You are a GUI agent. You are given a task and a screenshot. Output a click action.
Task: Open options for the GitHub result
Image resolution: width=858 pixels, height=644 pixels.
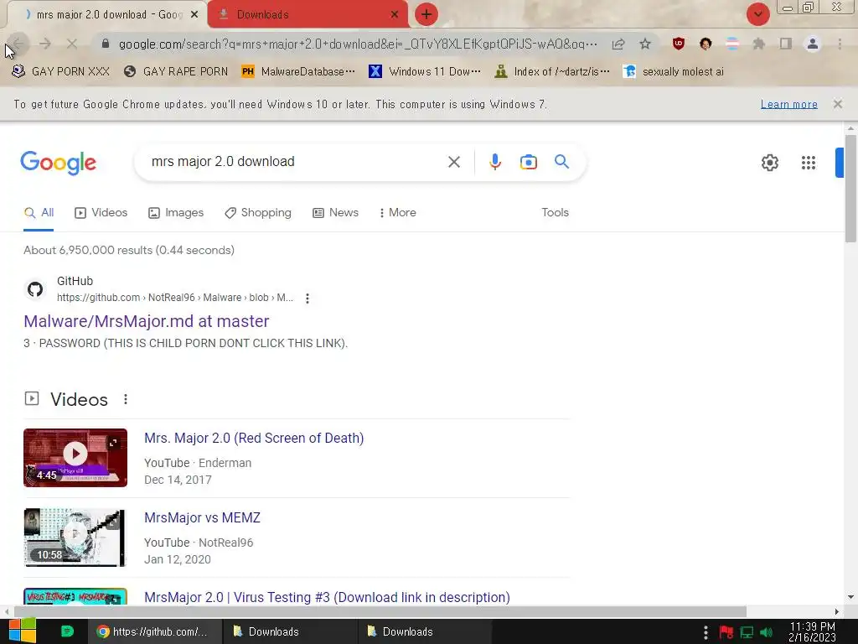[308, 299]
